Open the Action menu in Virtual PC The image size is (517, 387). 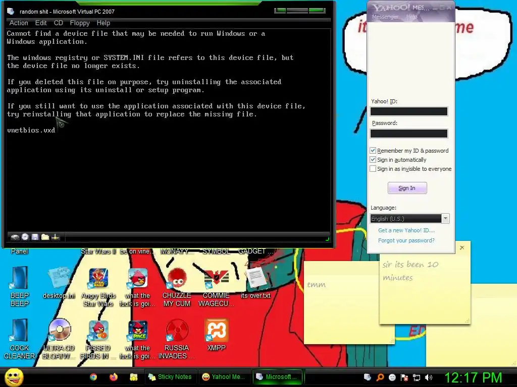pyautogui.click(x=19, y=23)
